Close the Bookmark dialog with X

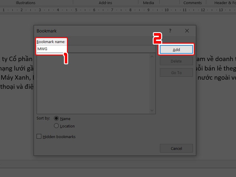tap(187, 31)
